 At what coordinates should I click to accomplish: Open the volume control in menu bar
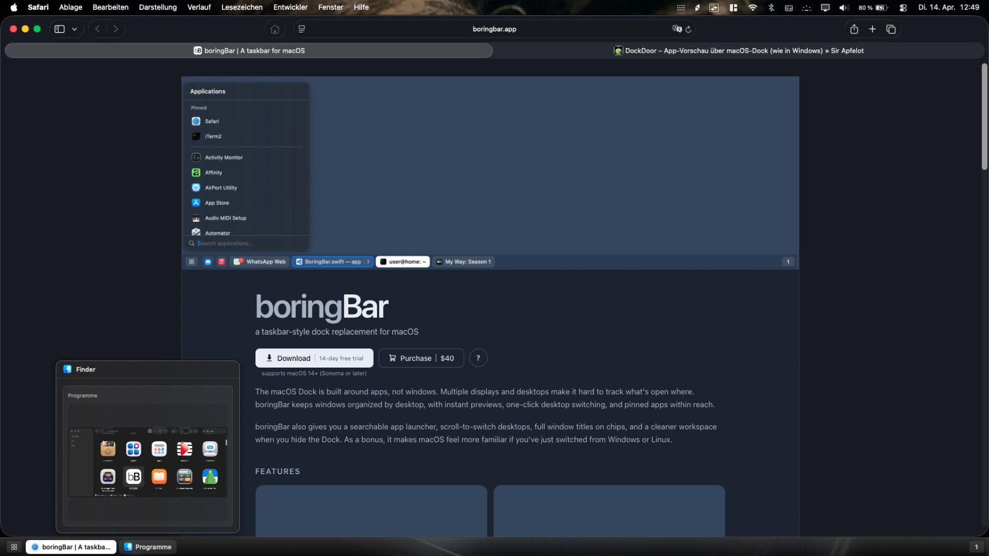pos(844,7)
